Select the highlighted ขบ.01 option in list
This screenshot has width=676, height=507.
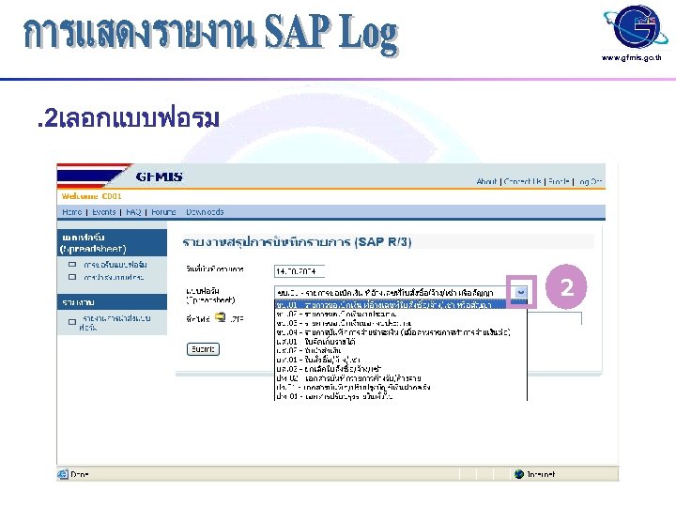pos(401,305)
